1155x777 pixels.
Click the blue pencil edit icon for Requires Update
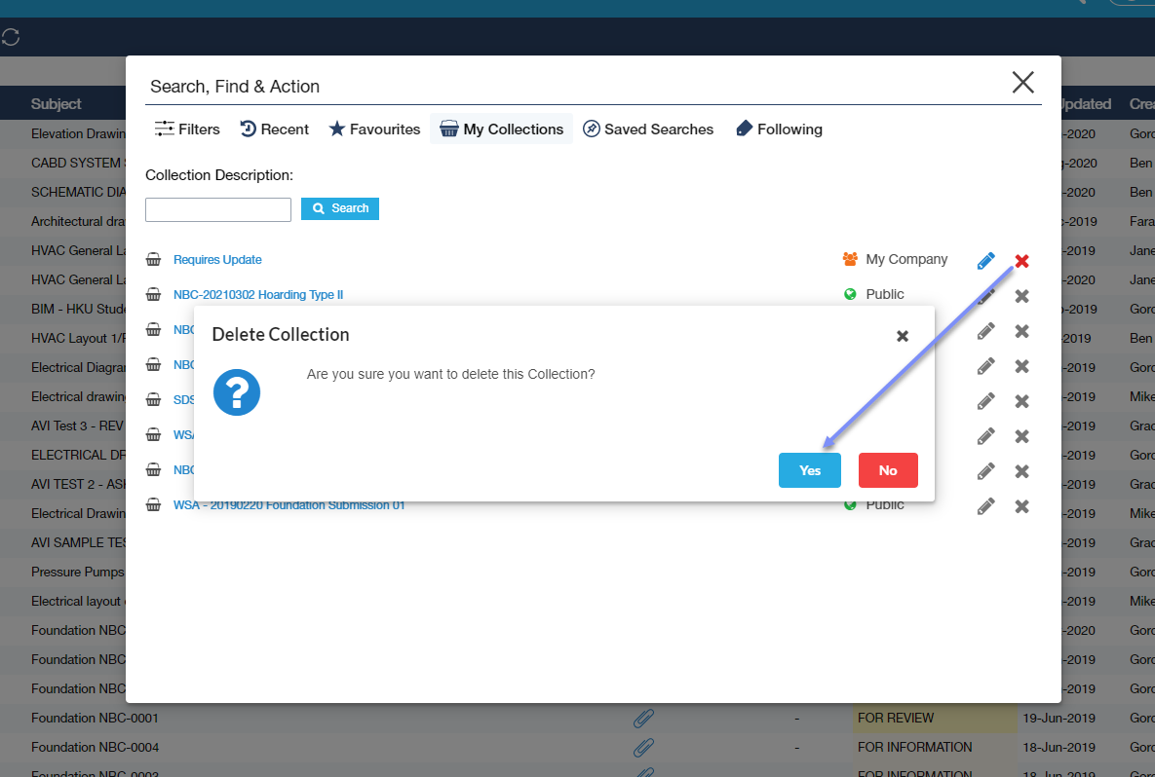(985, 261)
